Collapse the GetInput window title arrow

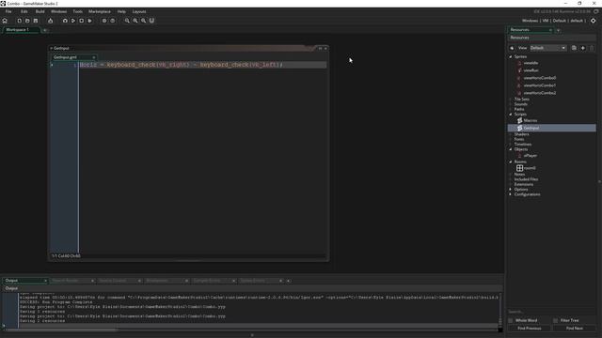click(51, 48)
